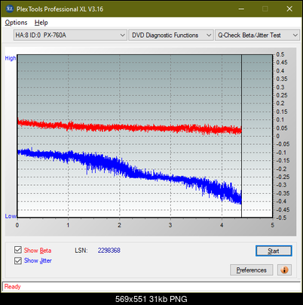Click the Show Beta label text

coord(38,251)
